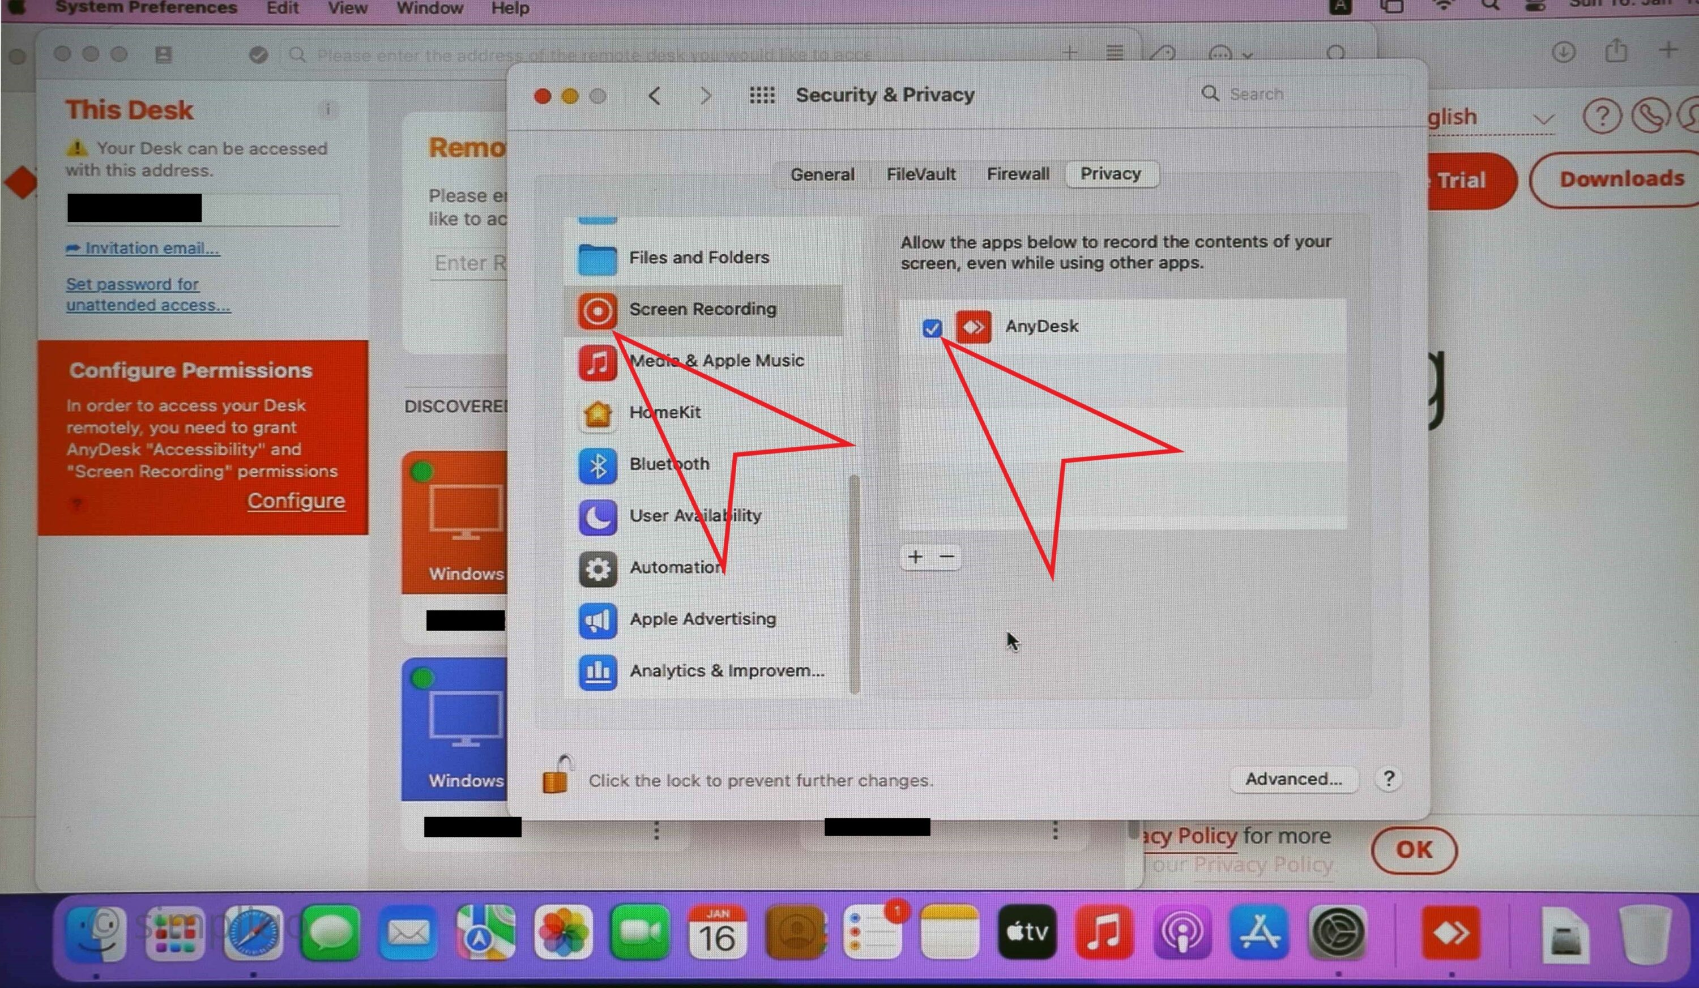The height and width of the screenshot is (988, 1699).
Task: Click the Configure link for AnyDesk permissions
Action: (x=295, y=500)
